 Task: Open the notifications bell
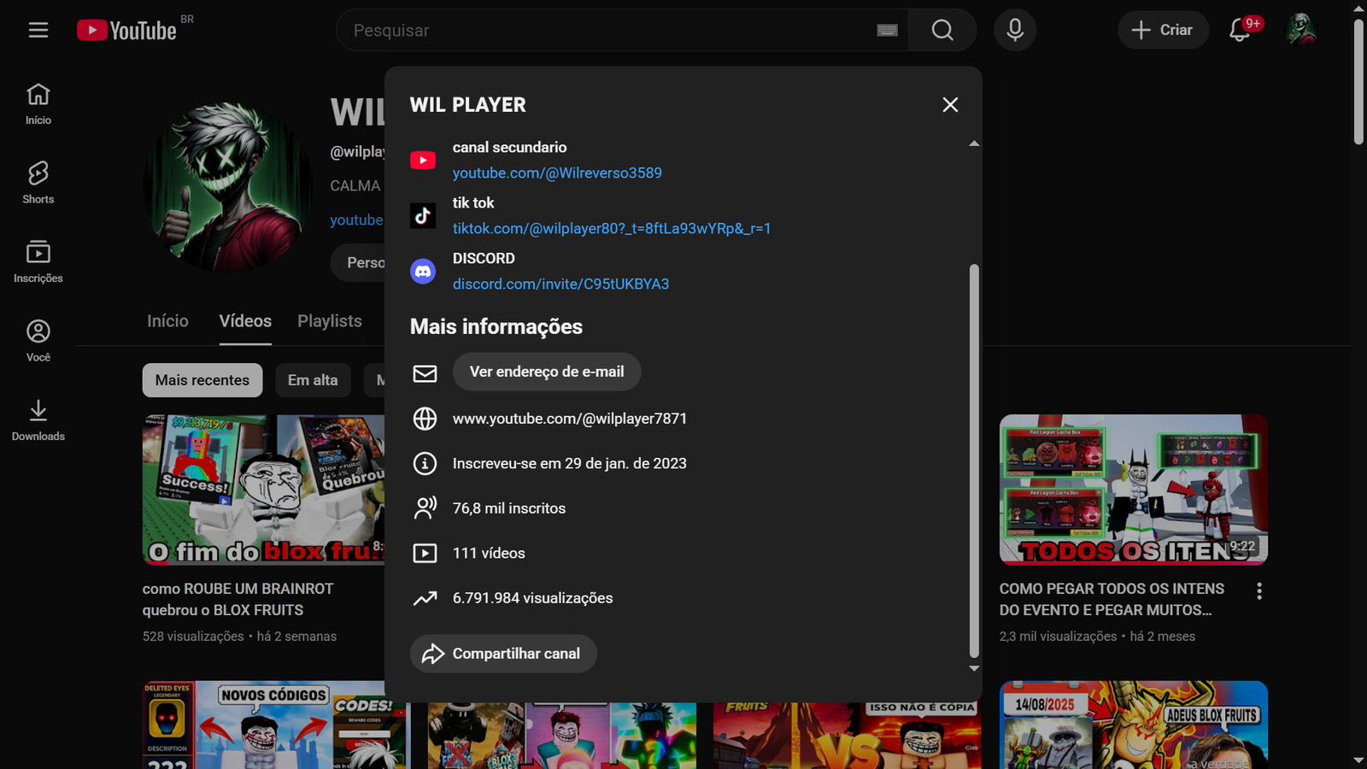click(x=1240, y=30)
